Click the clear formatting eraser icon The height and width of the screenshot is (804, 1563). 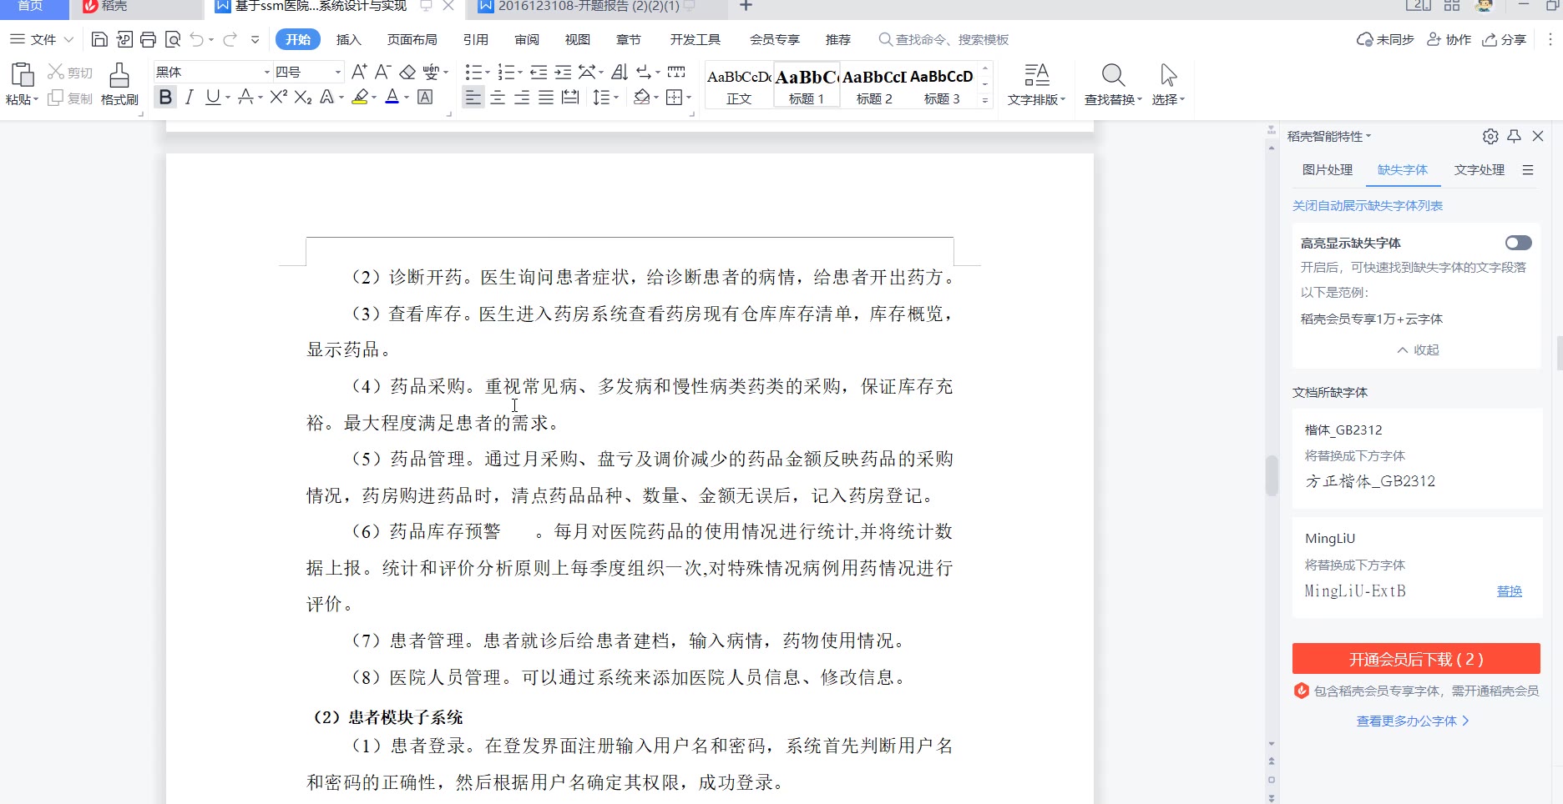(x=407, y=72)
